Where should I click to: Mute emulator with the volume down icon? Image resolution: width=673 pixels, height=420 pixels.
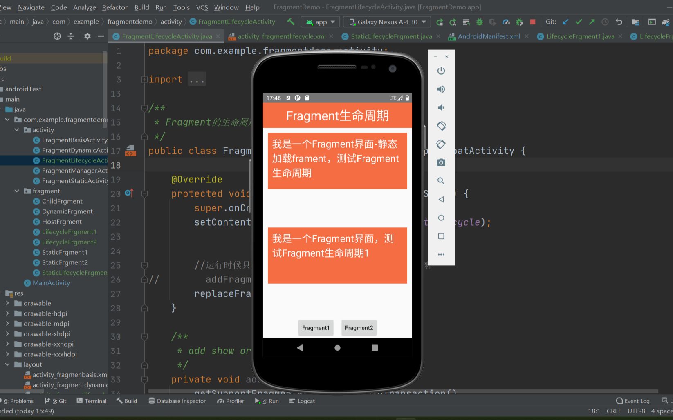point(441,107)
